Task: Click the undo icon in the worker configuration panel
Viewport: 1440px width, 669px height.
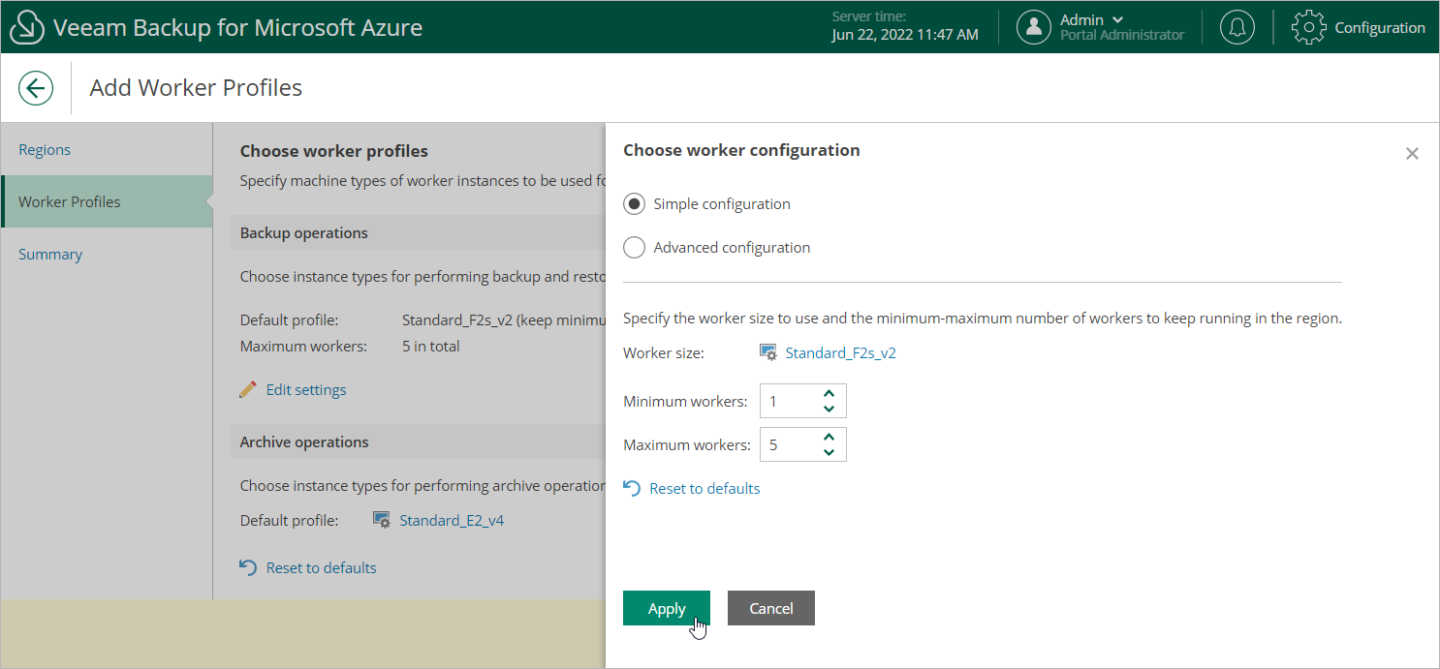Action: 632,488
